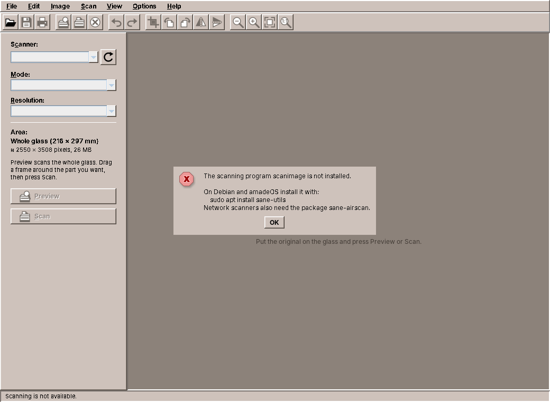
Task: Click the Rotate left icon
Action: point(169,22)
